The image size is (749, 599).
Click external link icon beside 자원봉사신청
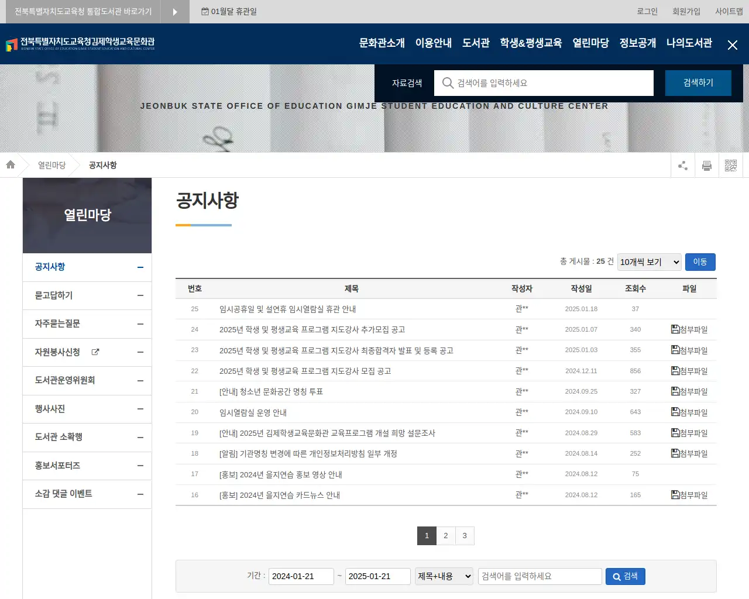click(x=95, y=352)
